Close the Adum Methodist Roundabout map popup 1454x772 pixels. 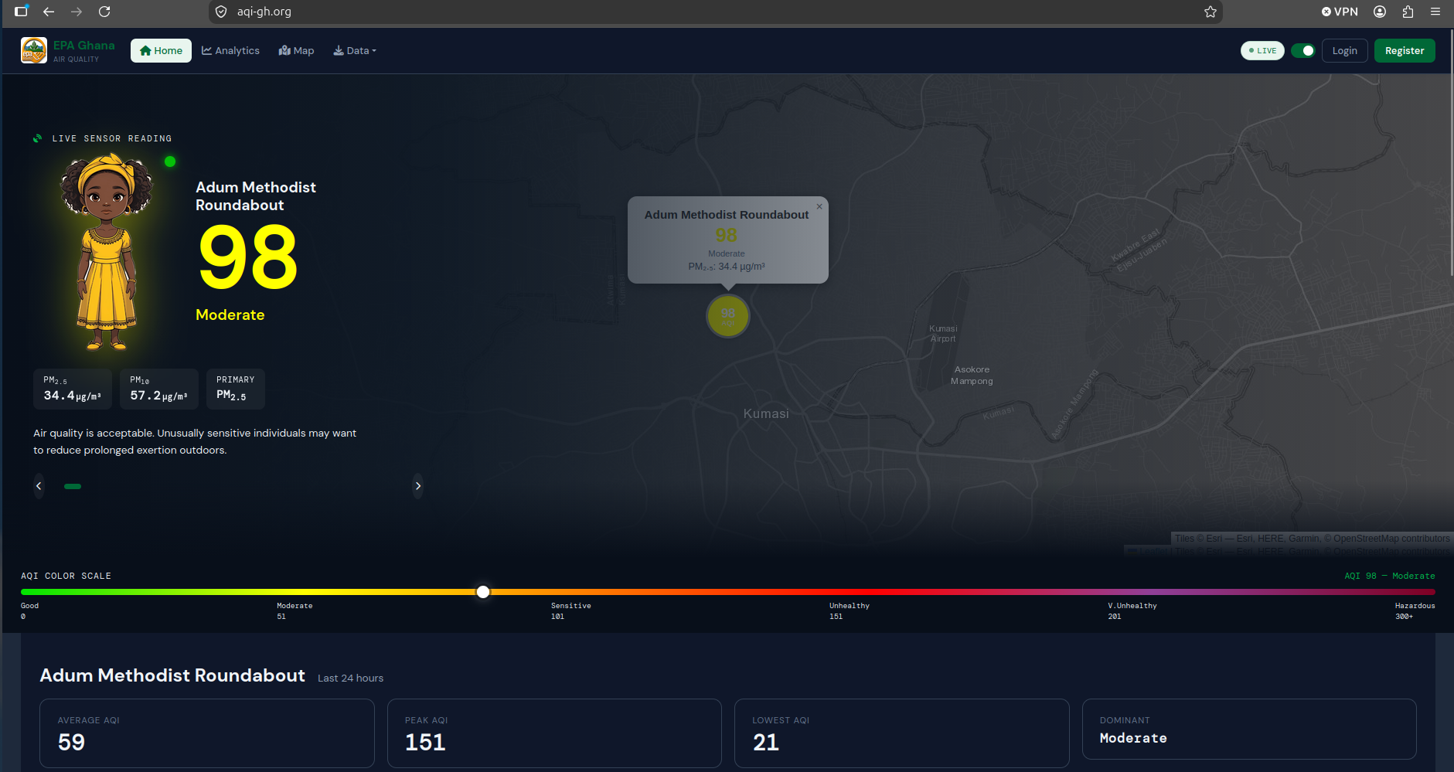pos(819,206)
